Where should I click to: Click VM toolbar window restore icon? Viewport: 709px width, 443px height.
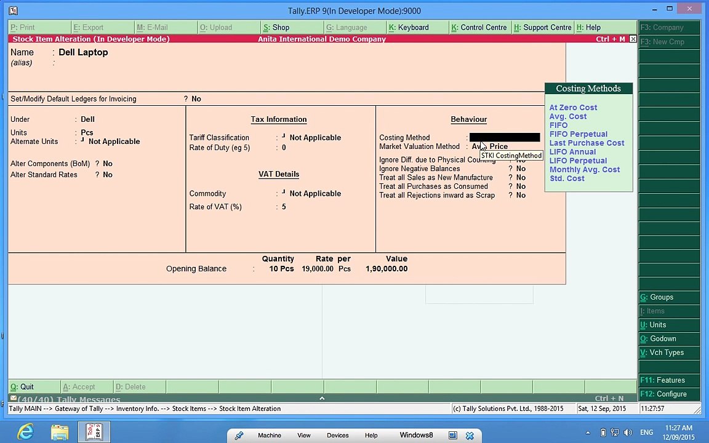coord(452,436)
